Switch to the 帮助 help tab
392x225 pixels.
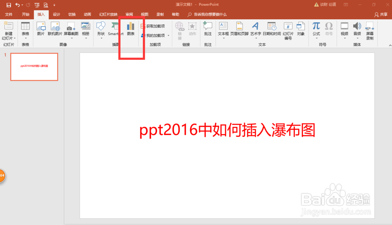pyautogui.click(x=176, y=14)
